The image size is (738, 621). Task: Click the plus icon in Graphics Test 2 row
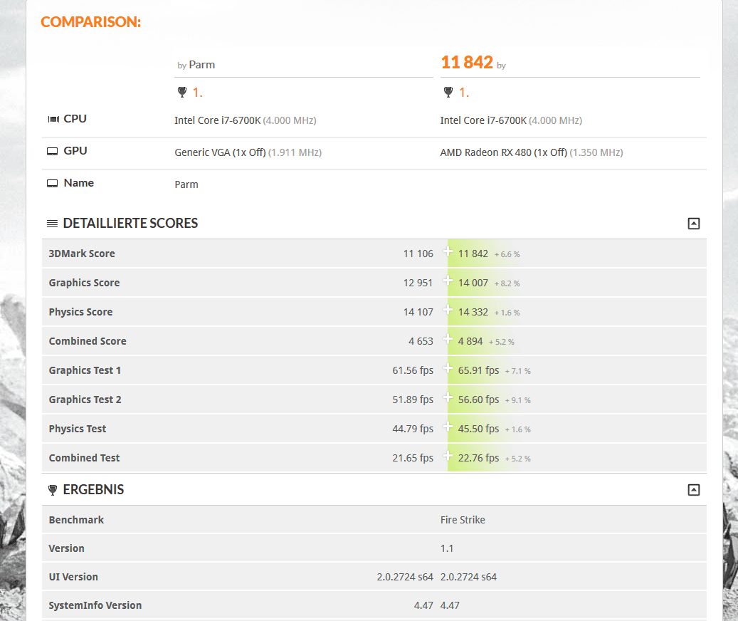tap(448, 398)
